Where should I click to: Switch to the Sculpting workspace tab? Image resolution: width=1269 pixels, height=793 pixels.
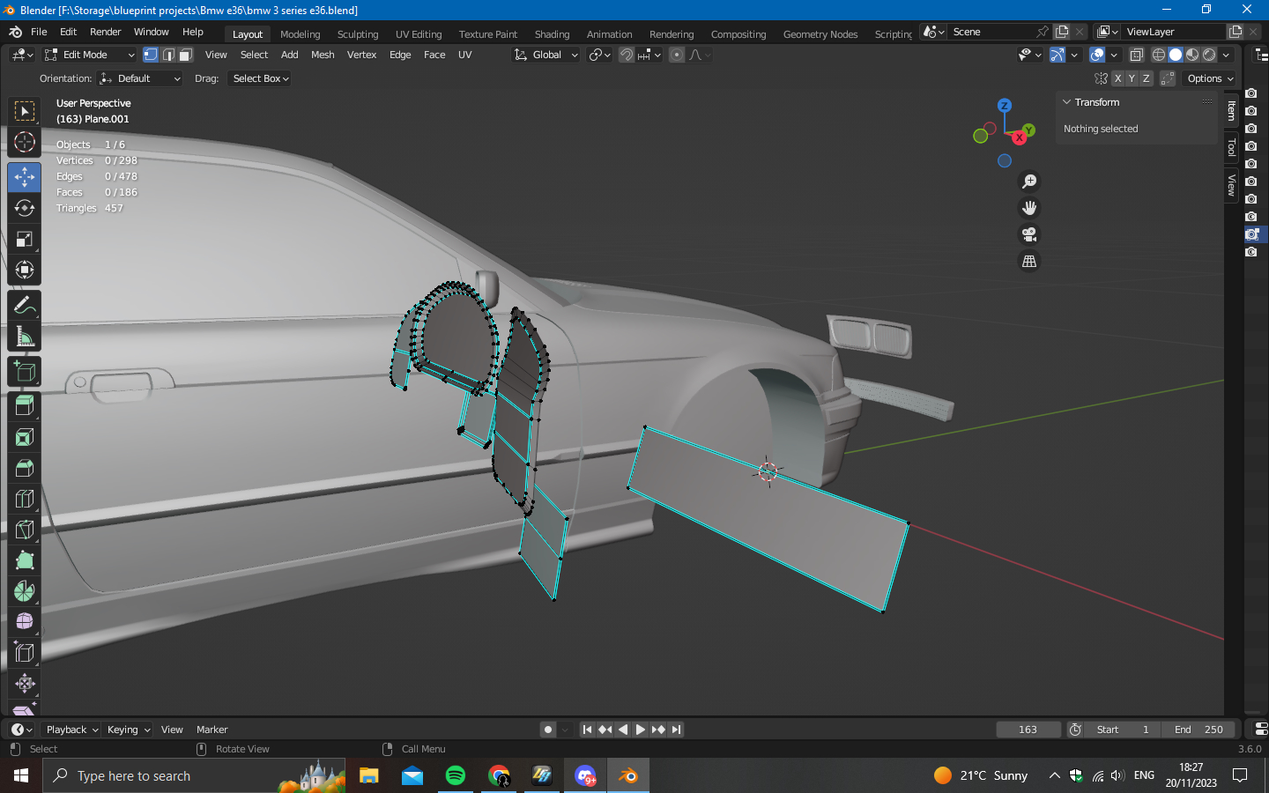(x=357, y=34)
